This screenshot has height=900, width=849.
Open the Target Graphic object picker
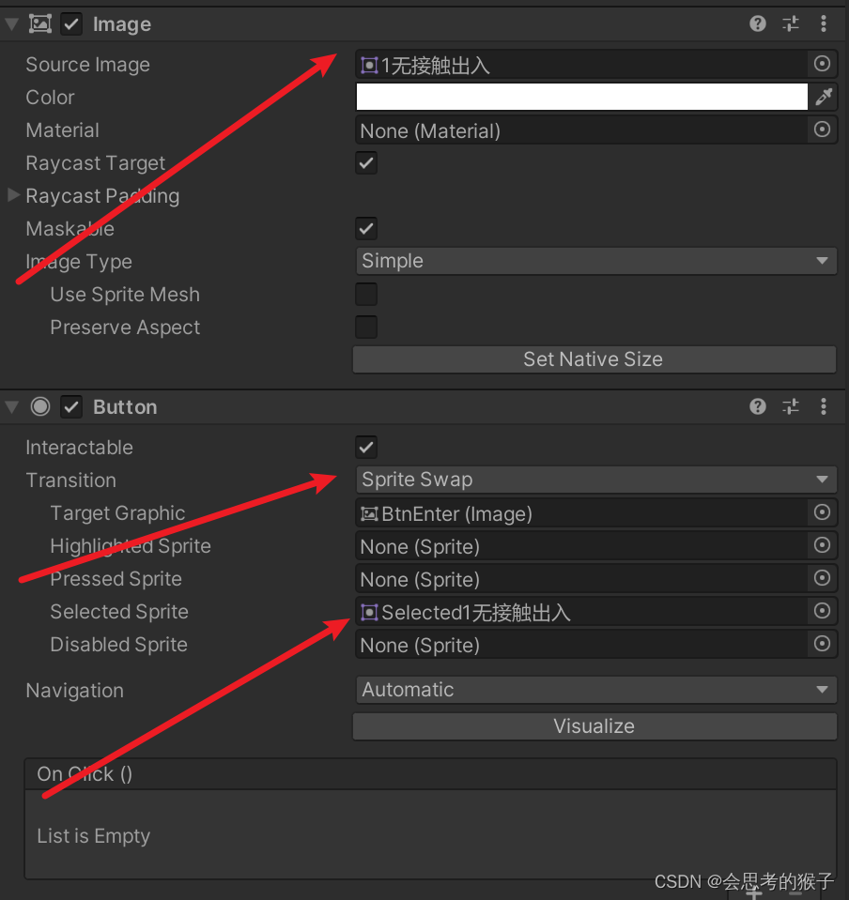click(822, 512)
